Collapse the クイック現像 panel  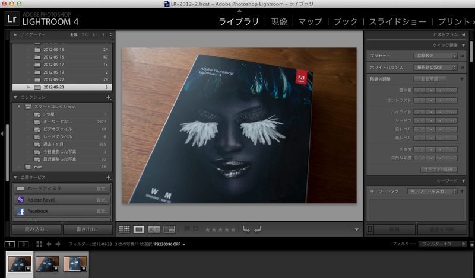tap(463, 46)
